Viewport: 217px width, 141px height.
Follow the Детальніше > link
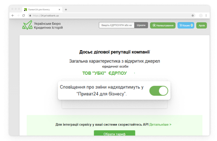pyautogui.click(x=160, y=125)
